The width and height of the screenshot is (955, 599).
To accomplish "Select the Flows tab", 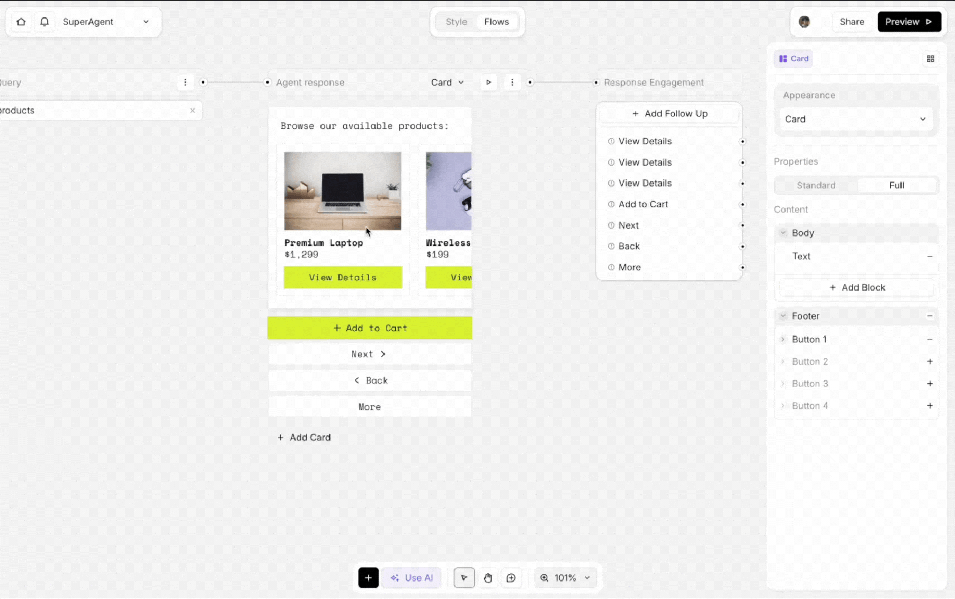I will [x=496, y=22].
